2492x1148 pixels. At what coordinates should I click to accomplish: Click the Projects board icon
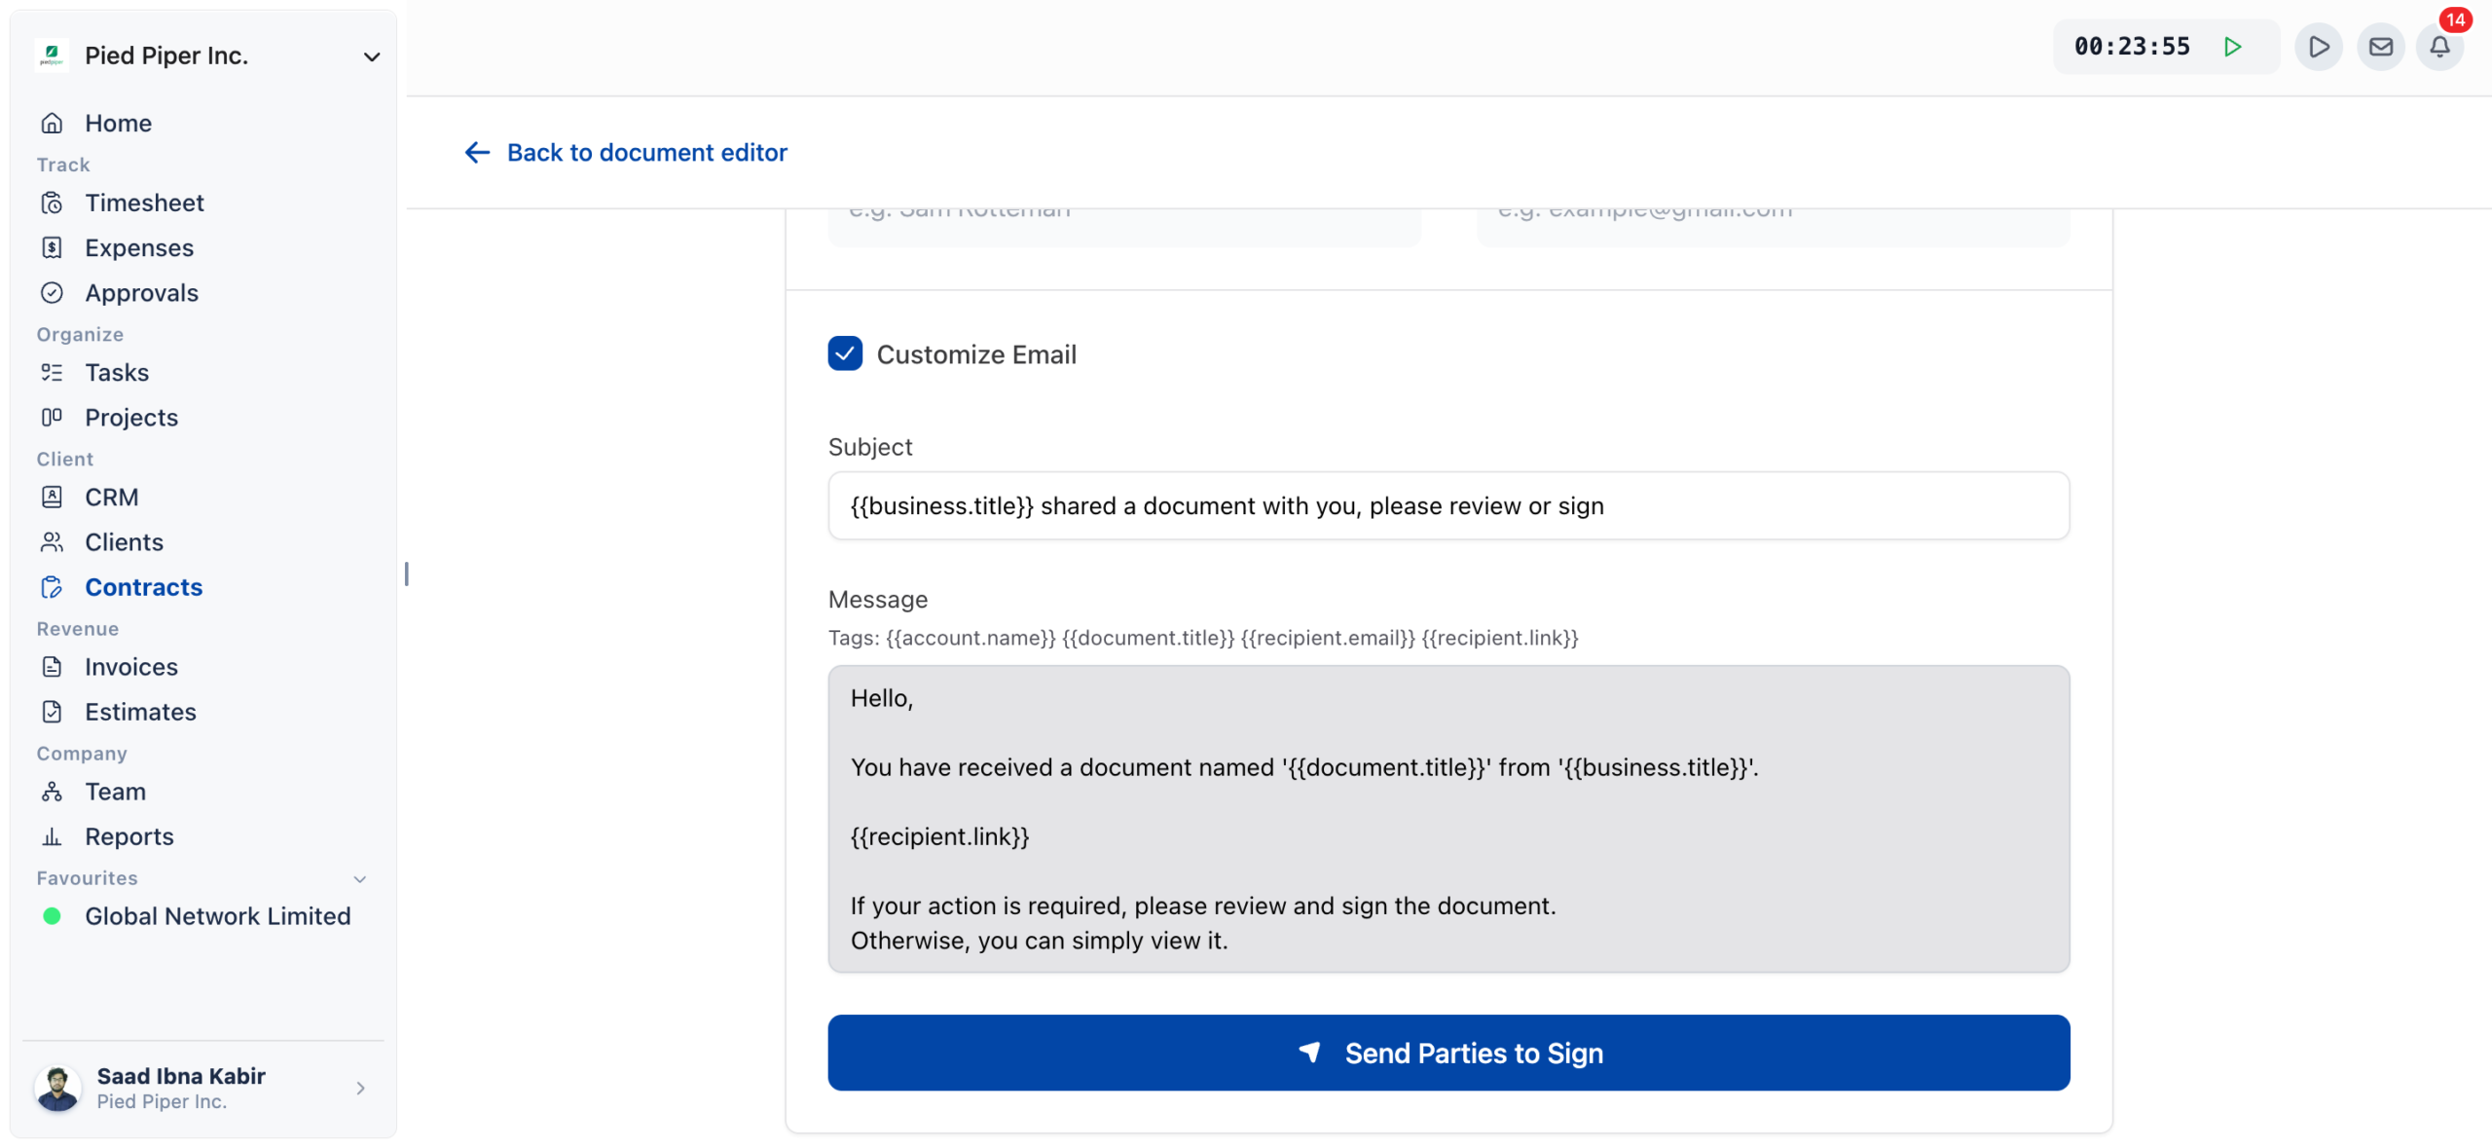point(52,417)
